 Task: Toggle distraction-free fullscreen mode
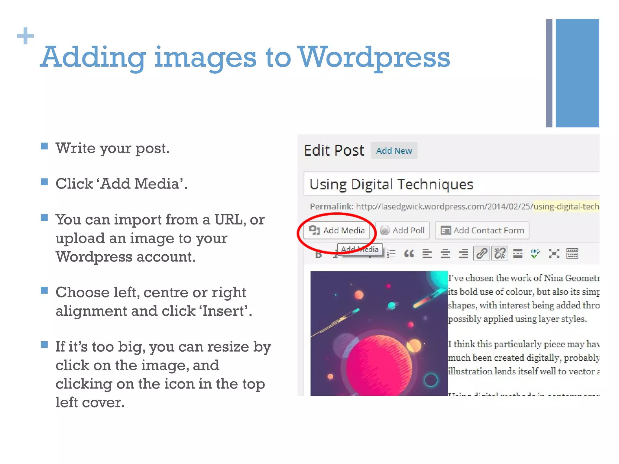tap(554, 253)
